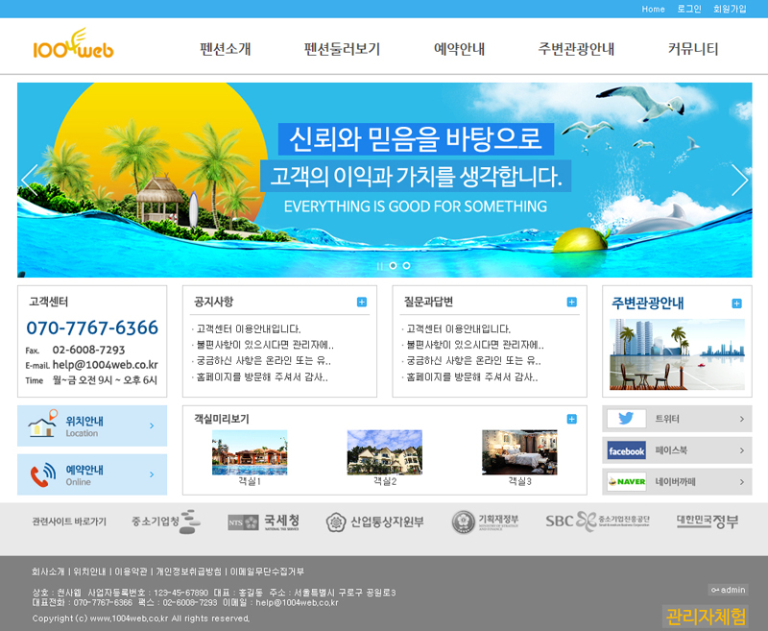Open the Naver cafe (네이버까페) link

pyautogui.click(x=677, y=481)
